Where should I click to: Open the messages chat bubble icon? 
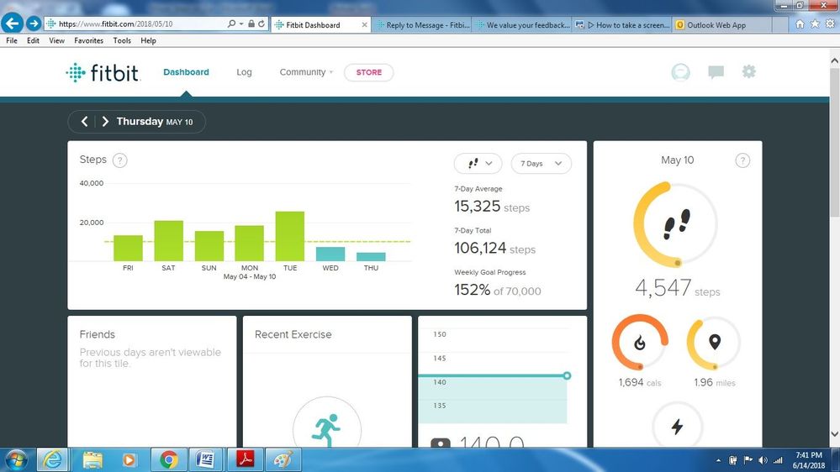[x=716, y=72]
